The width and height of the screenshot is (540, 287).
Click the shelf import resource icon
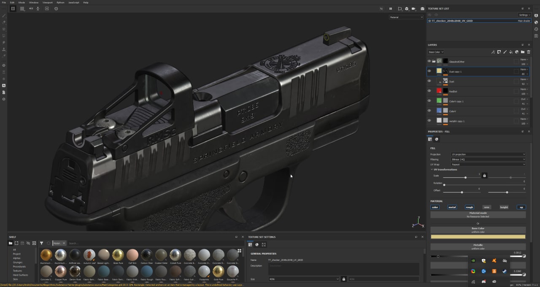click(34, 243)
